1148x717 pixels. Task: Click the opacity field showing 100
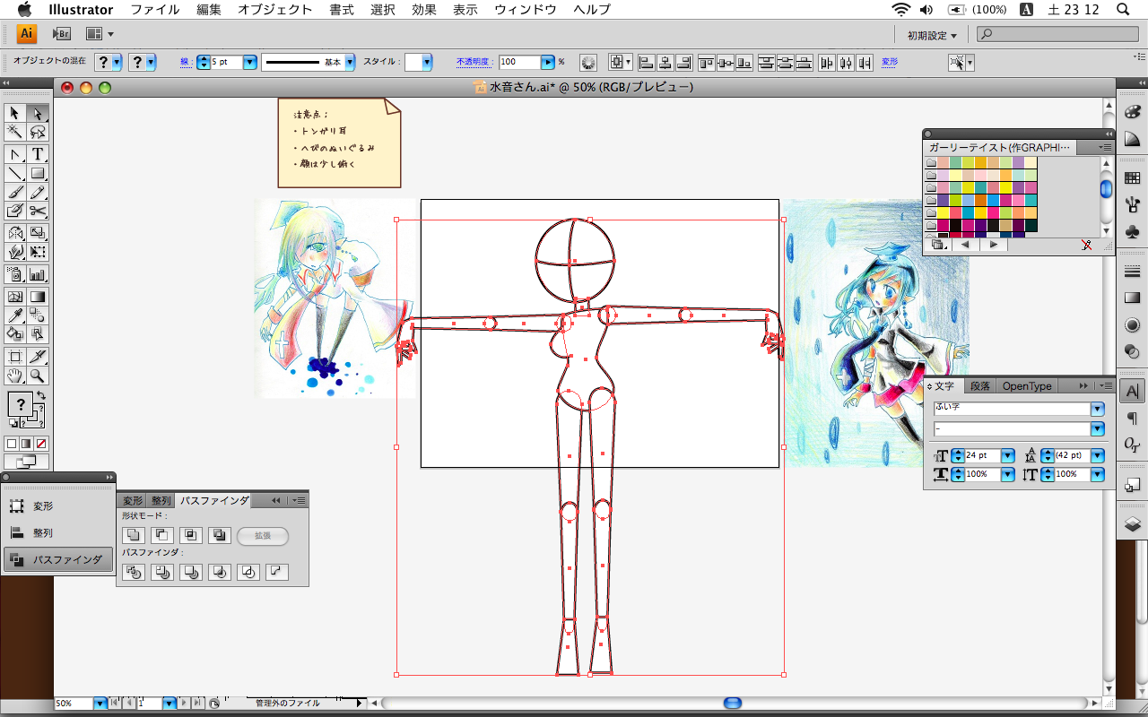pos(519,62)
